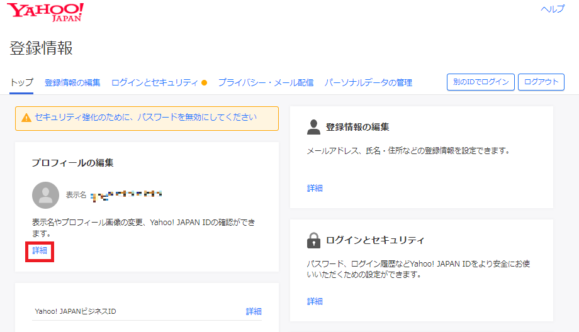Click the orange notification dot on the security tab
579x332 pixels.
coord(204,83)
